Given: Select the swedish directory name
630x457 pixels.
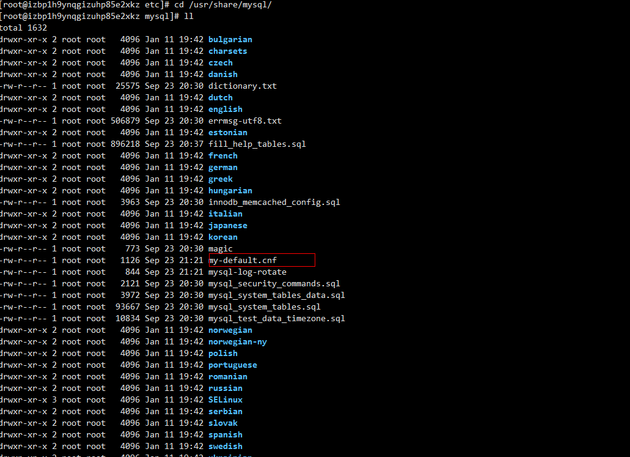Looking at the screenshot, I should tap(225, 447).
